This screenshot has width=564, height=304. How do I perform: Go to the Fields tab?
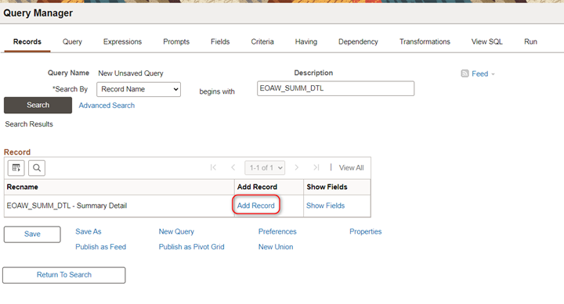(220, 41)
